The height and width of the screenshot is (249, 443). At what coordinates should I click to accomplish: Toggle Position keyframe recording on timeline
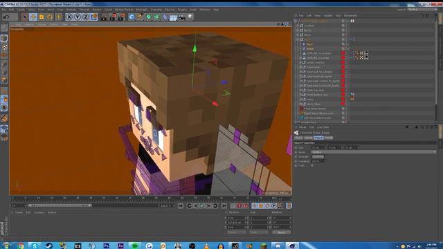254,206
